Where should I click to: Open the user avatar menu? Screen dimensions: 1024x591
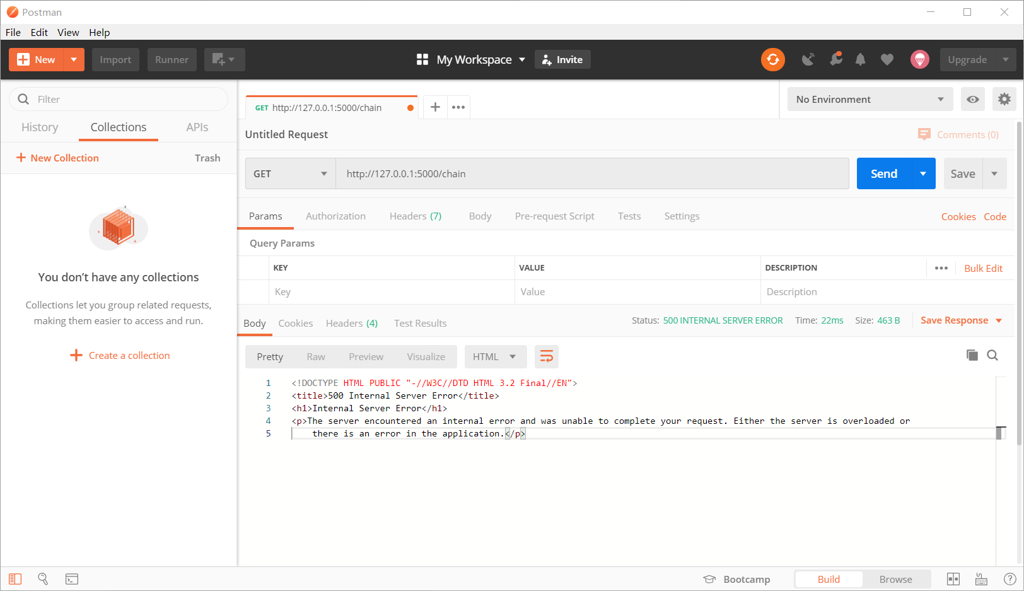[920, 59]
